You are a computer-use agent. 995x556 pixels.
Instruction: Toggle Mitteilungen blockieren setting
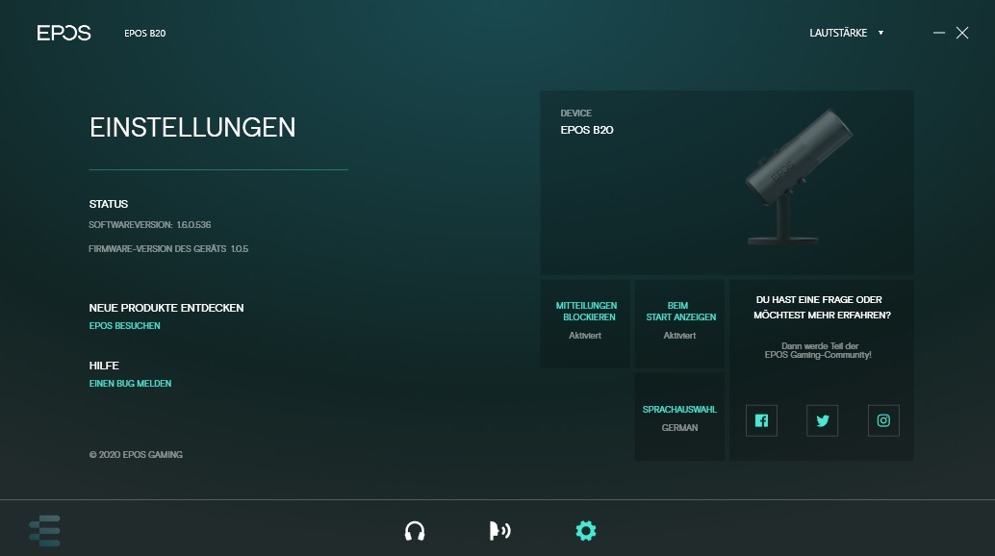(585, 323)
